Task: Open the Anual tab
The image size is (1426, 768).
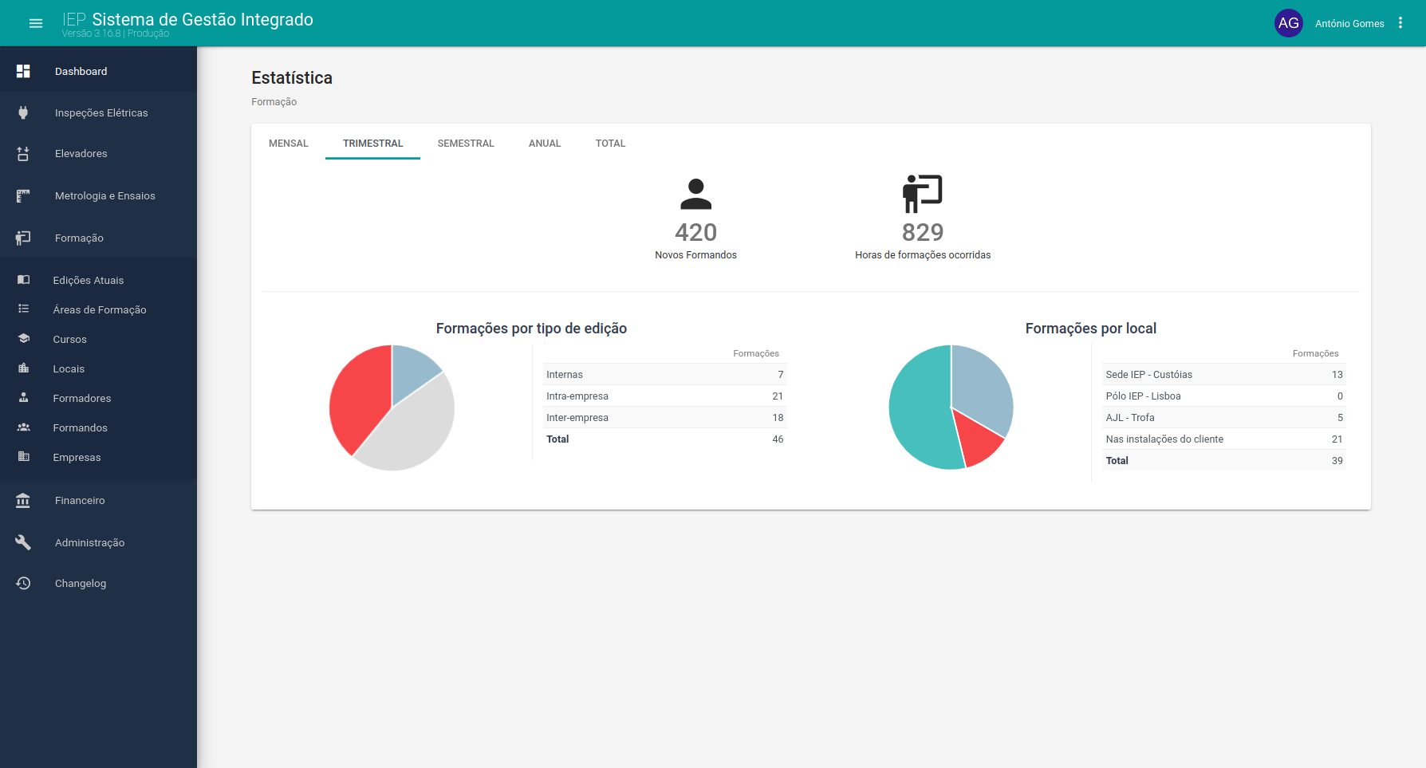Action: [x=545, y=144]
